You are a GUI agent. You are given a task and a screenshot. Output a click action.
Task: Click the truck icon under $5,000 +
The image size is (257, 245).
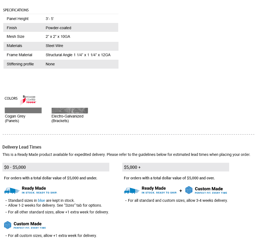[x=131, y=190]
